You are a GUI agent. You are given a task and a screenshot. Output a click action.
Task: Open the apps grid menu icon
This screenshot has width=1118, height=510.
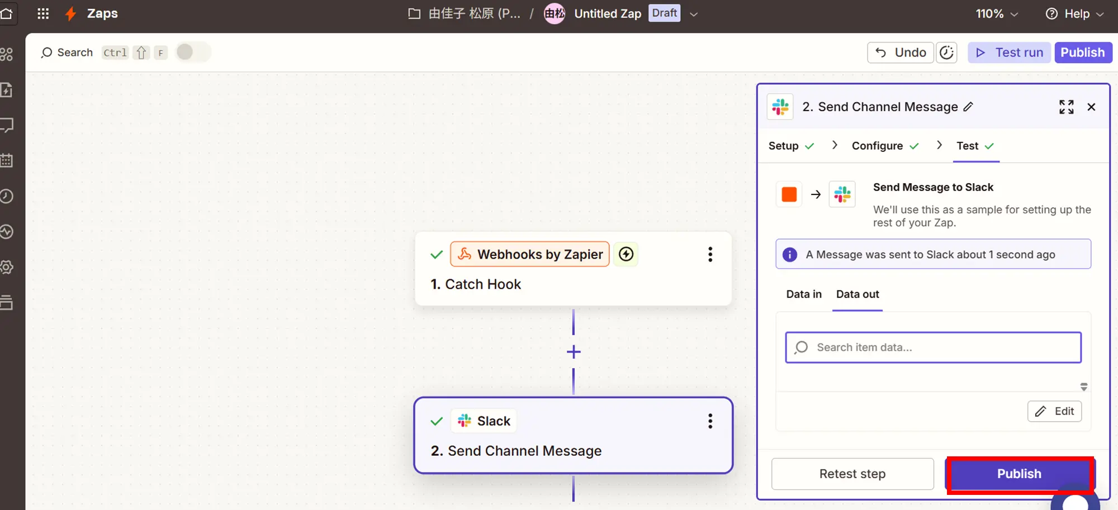tap(43, 13)
